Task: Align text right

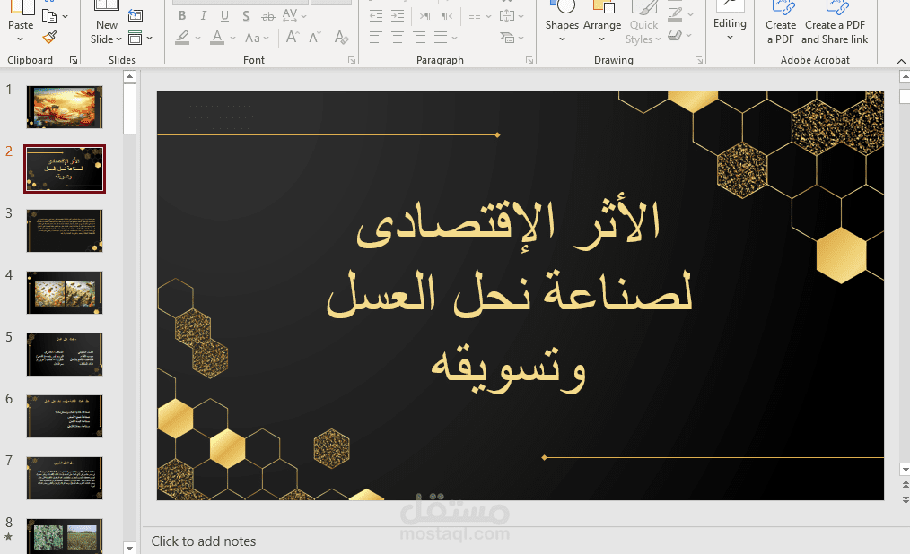Action: coord(419,39)
